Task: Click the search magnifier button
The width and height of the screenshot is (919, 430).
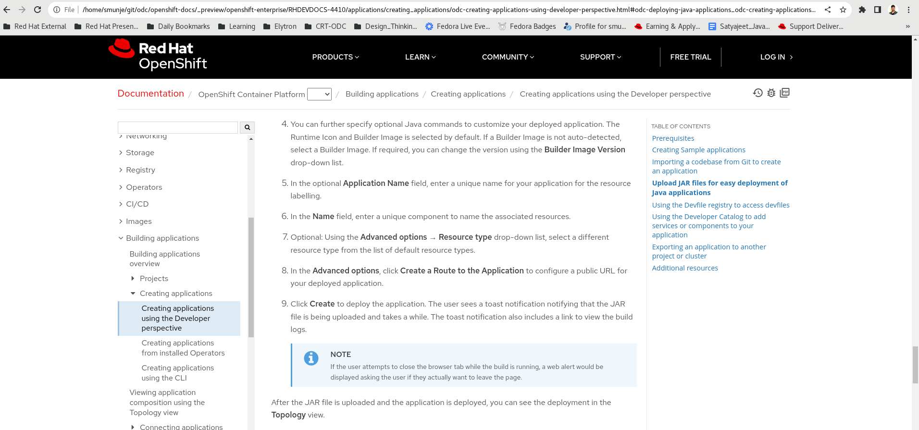Action: (247, 127)
